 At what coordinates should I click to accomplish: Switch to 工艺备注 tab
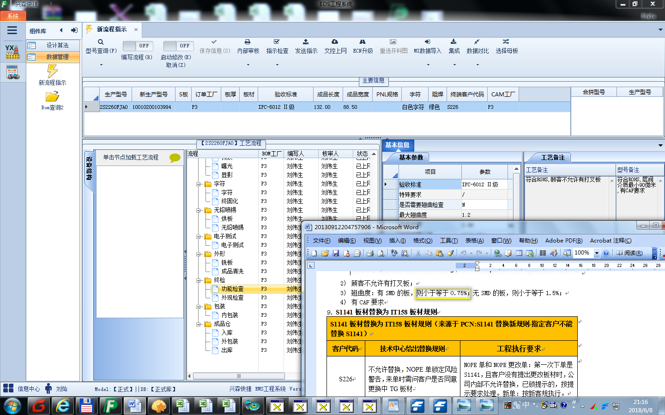pyautogui.click(x=552, y=158)
